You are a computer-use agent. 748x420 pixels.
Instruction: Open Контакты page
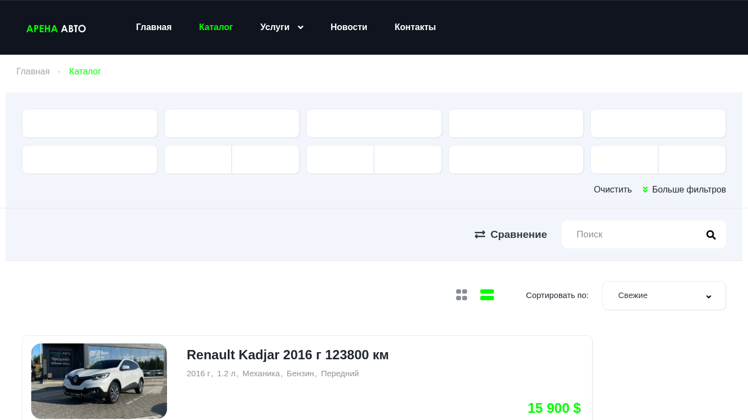(x=415, y=27)
